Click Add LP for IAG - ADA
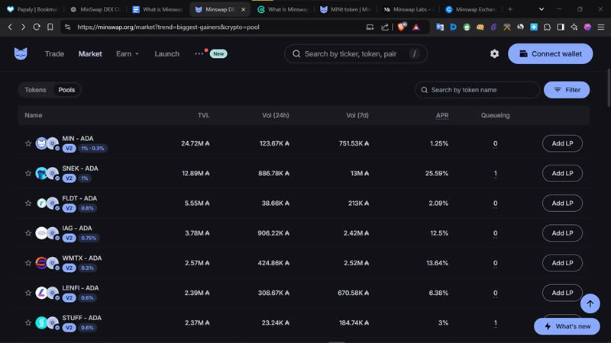This screenshot has width=611, height=343. 561,233
